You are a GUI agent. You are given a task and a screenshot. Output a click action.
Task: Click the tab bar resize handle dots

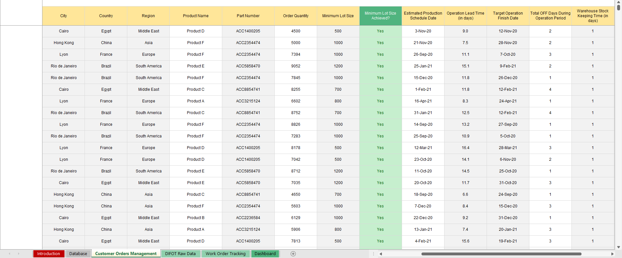pos(374,254)
